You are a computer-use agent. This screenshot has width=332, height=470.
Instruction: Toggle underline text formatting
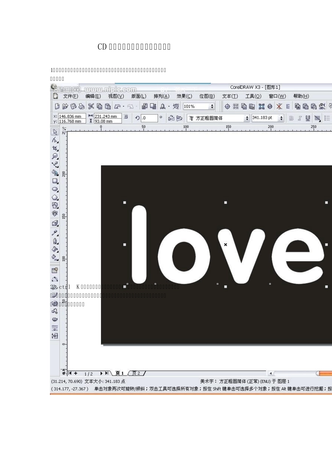tap(308, 118)
